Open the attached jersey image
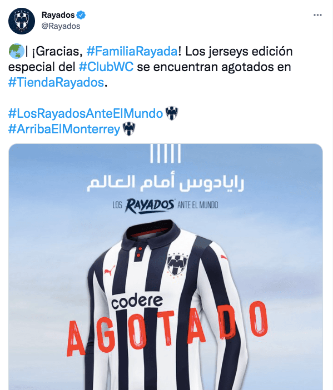 pyautogui.click(x=166, y=267)
